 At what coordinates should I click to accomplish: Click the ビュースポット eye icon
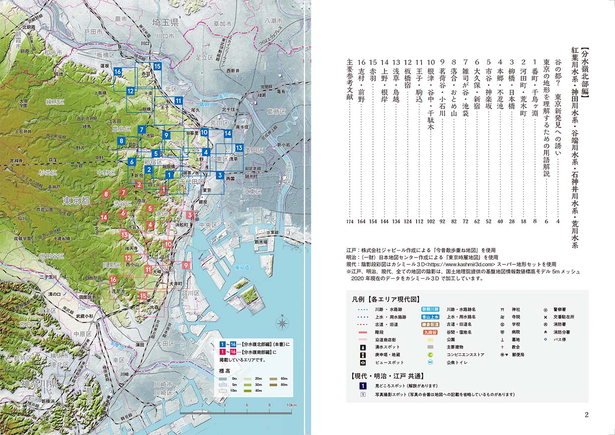point(363,363)
